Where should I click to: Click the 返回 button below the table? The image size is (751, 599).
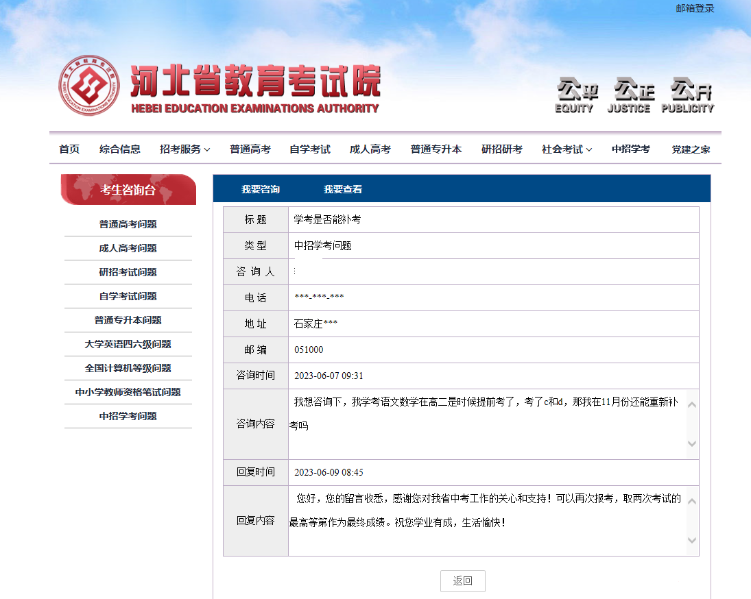pos(462,580)
